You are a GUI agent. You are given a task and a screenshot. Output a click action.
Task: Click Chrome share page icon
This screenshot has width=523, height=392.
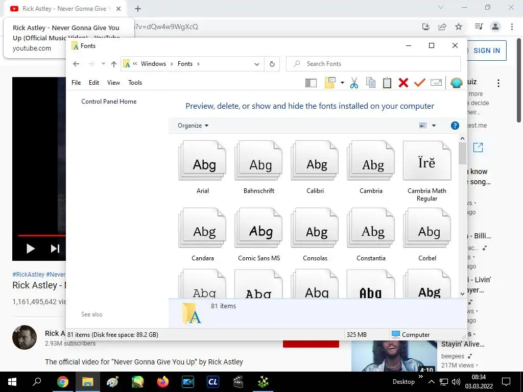[442, 27]
